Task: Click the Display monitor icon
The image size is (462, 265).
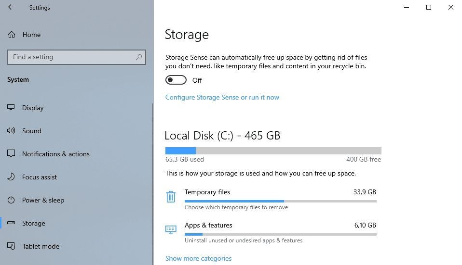Action: [x=11, y=108]
